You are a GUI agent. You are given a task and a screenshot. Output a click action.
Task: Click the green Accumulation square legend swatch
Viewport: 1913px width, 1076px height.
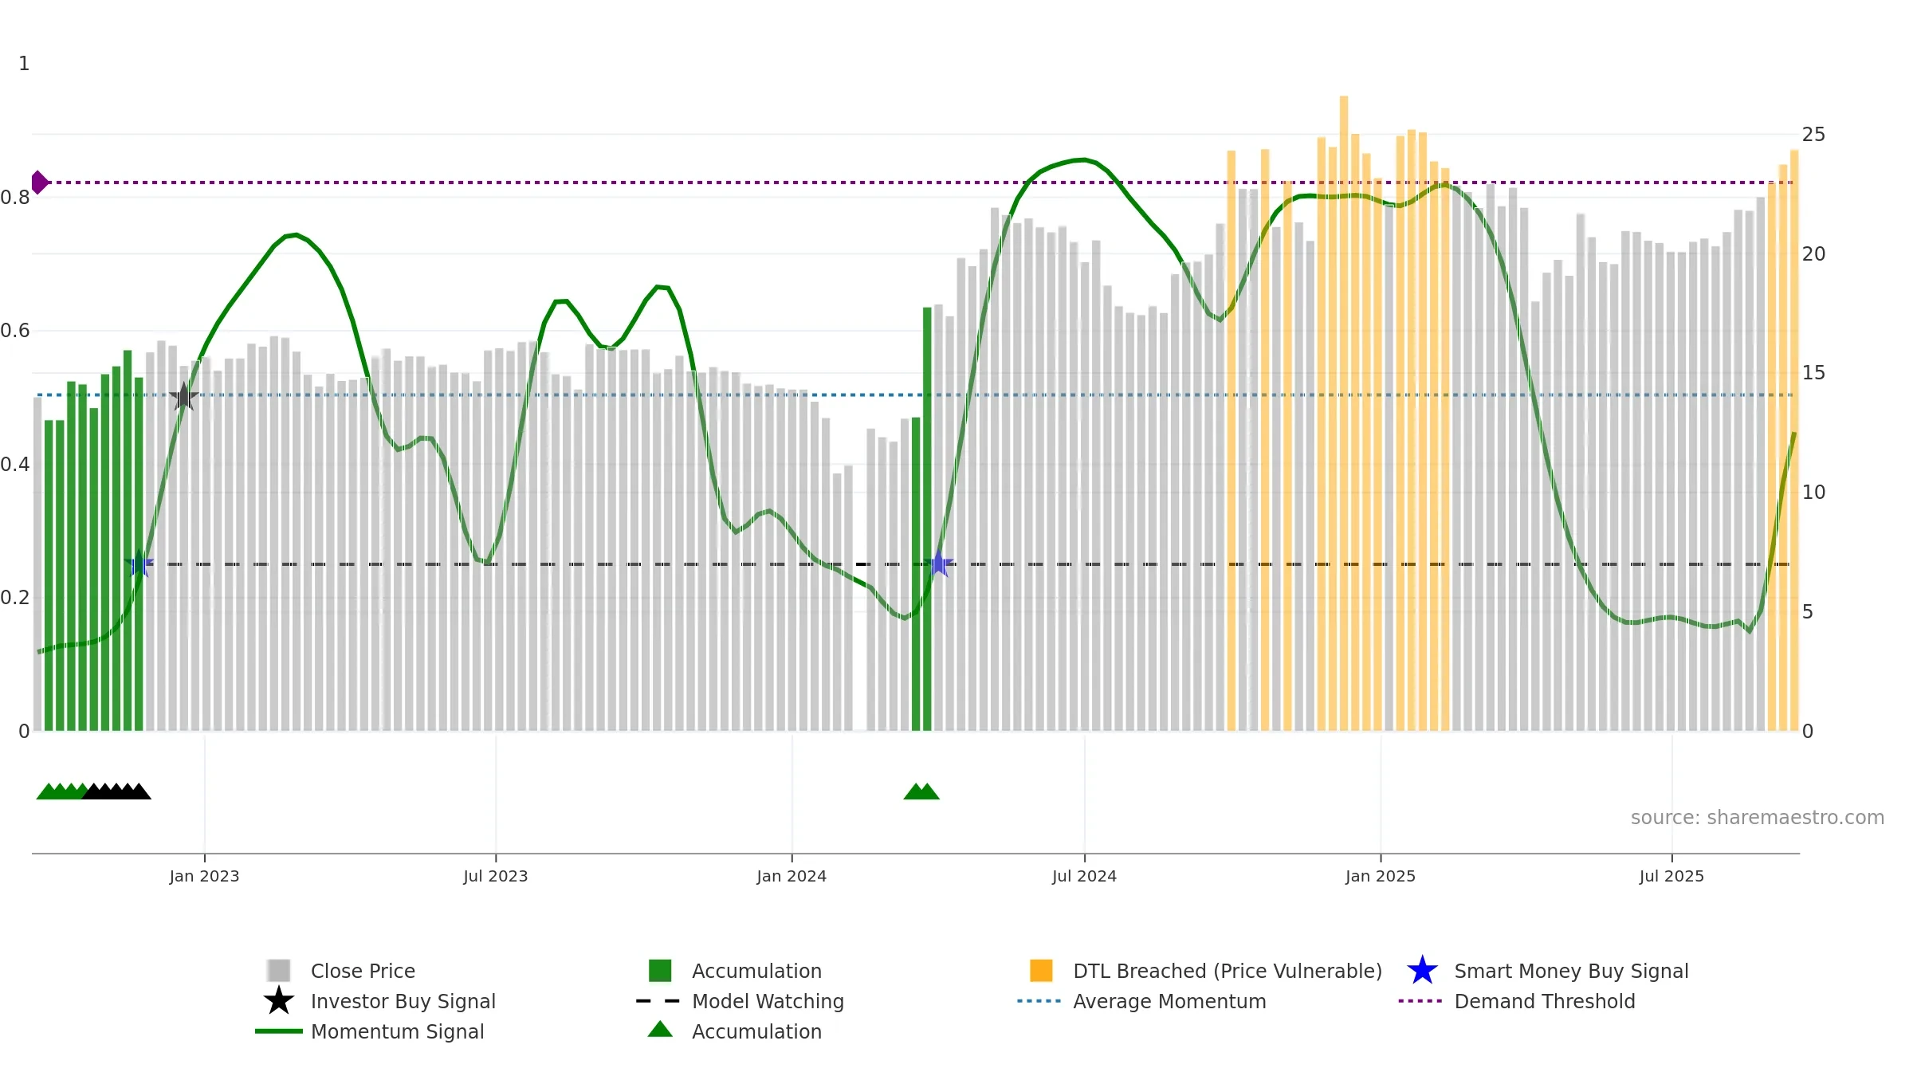pyautogui.click(x=660, y=971)
